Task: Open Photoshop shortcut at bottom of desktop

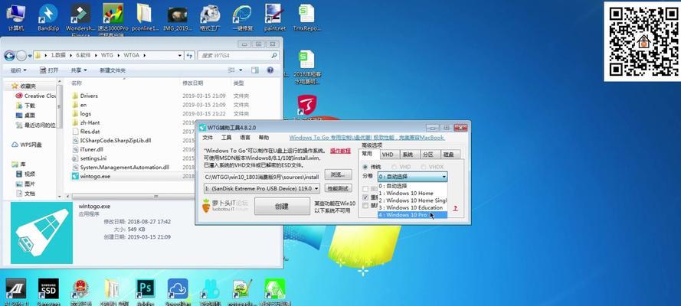Action: coord(146,291)
